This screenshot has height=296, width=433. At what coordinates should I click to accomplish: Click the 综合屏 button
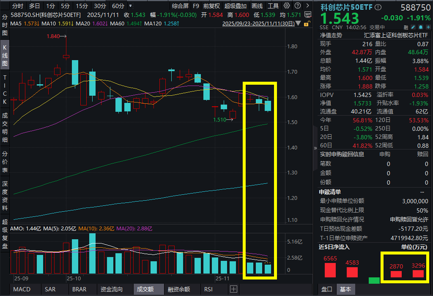coord(180,6)
